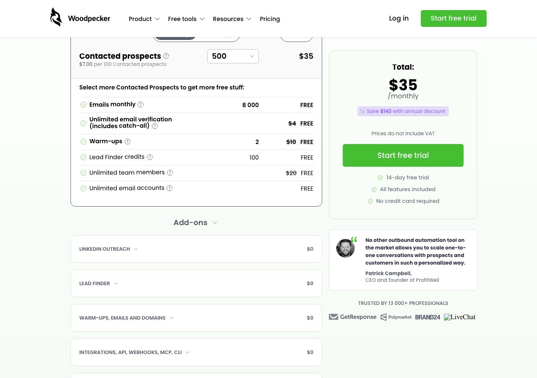
Task: Click the Warm-ups quantity value 2
Action: pyautogui.click(x=257, y=142)
